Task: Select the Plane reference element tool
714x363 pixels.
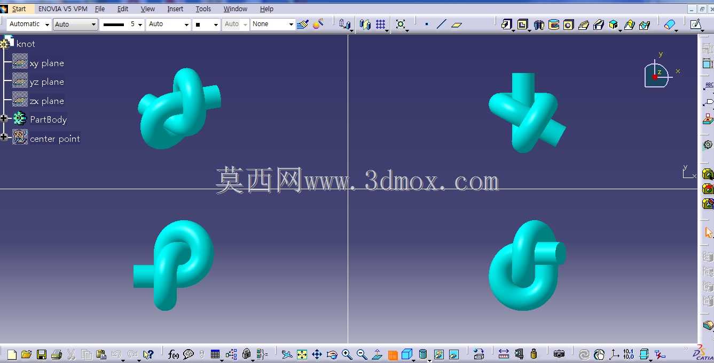Action: 456,25
